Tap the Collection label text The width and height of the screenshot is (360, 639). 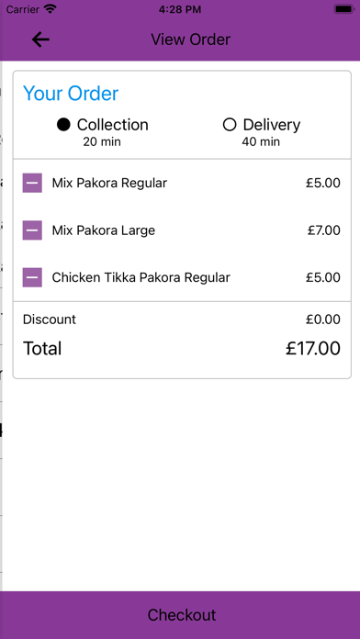point(113,125)
